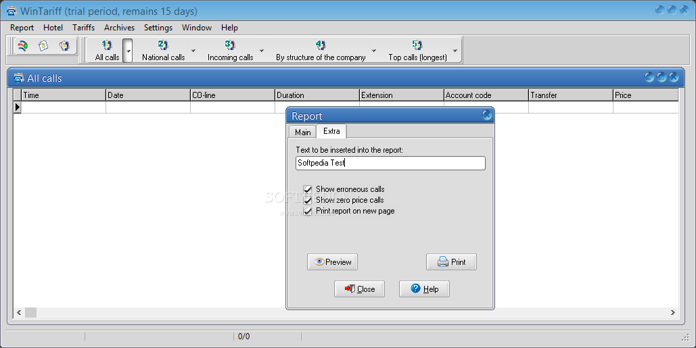The image size is (696, 348).
Task: Maximize the WinTariff main window
Action: (x=672, y=9)
